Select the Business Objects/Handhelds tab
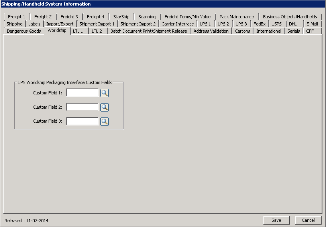The width and height of the screenshot is (326, 227). tap(290, 17)
